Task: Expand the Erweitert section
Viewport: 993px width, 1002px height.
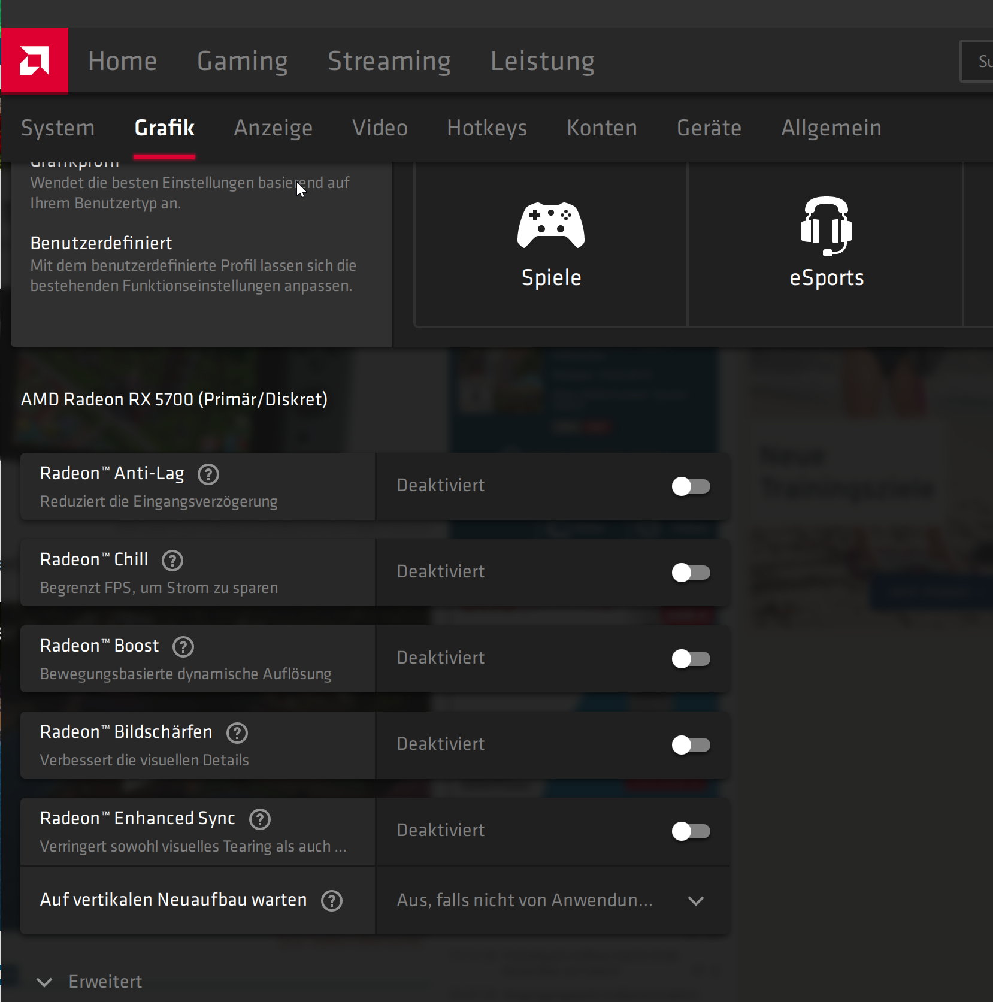Action: [89, 982]
